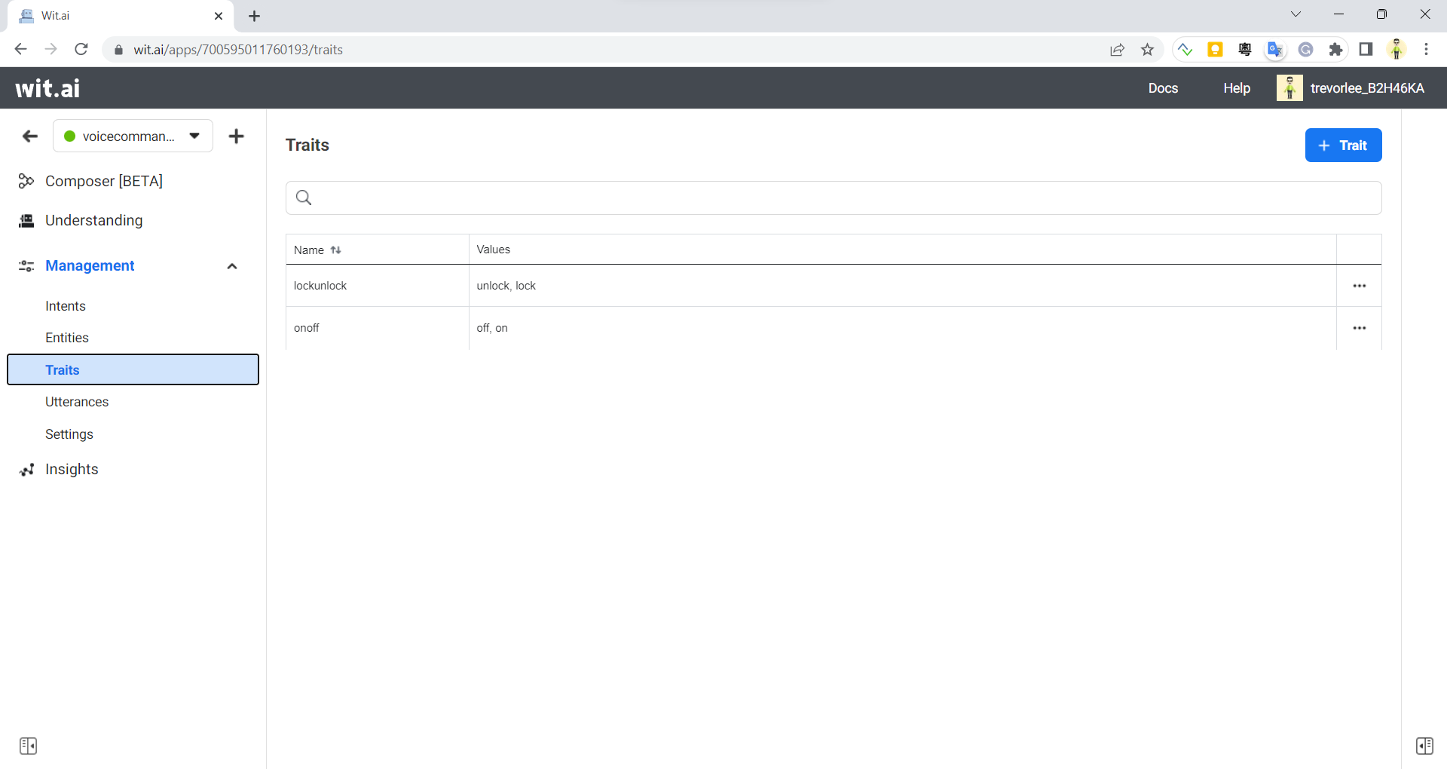The height and width of the screenshot is (769, 1447).
Task: Select the Management menu heading
Action: (90, 265)
